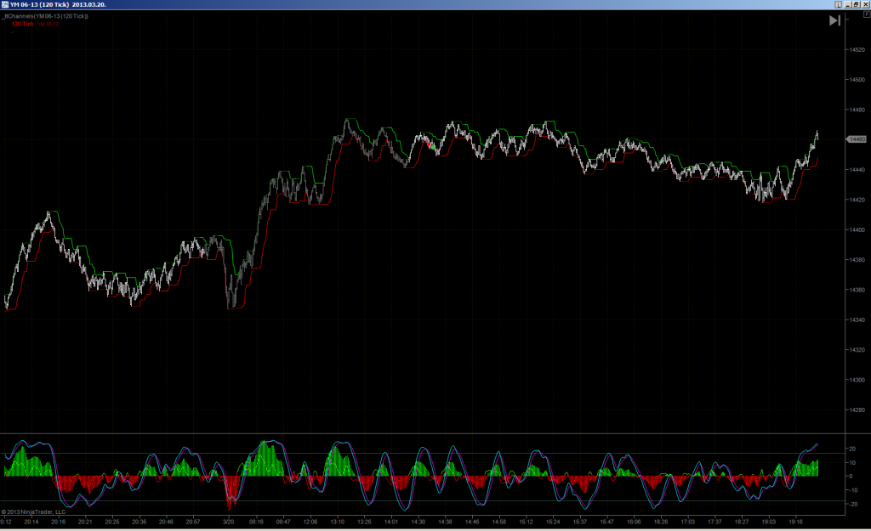Click the -20 value on the oscillator scale

(x=851, y=505)
